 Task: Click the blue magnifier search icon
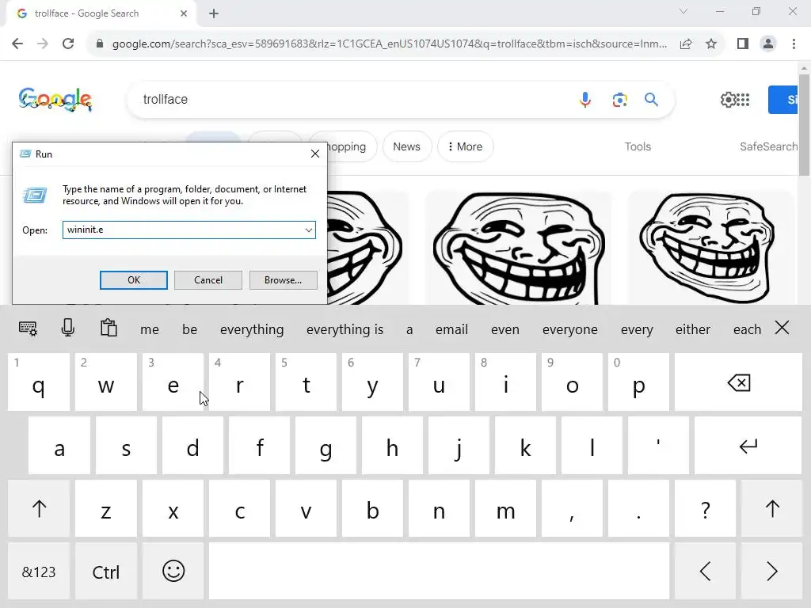point(651,99)
